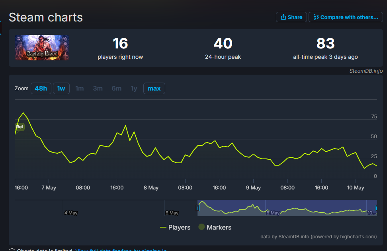Screen dimensions: 387x251
Task: Click the 4 May navigator label
Action: tap(71, 213)
